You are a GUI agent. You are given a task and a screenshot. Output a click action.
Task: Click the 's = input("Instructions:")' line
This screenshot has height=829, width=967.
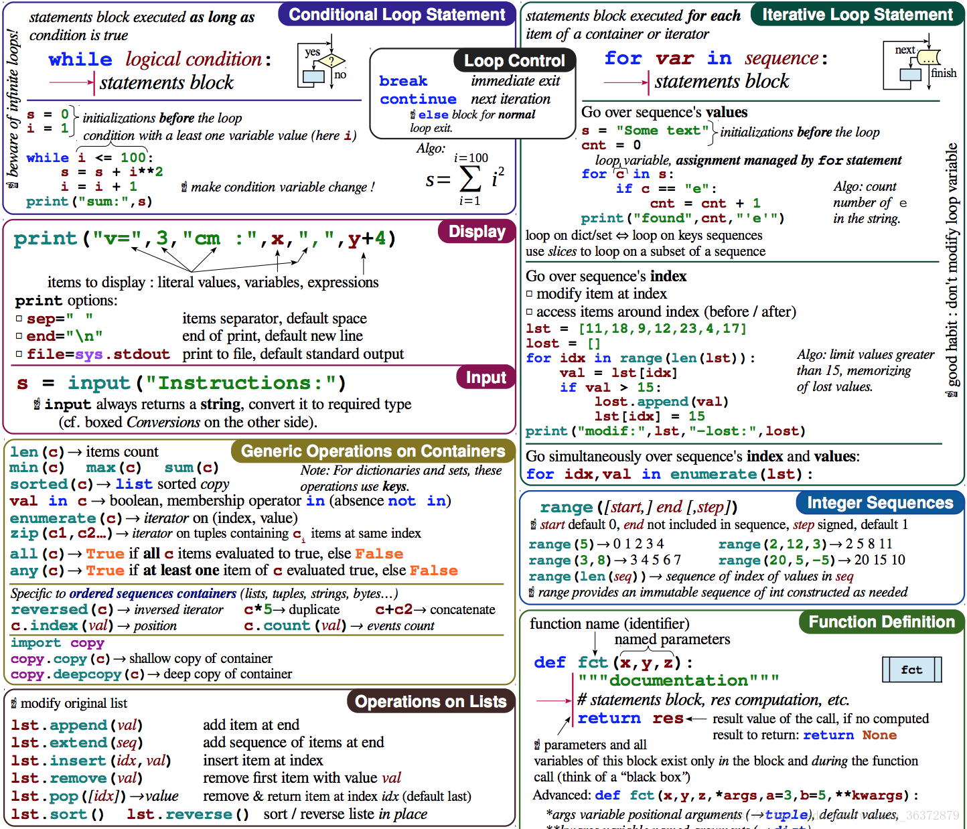coord(181,383)
